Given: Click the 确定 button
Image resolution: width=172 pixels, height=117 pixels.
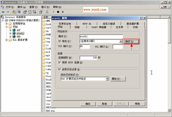Looking at the screenshot, I should (88, 104).
